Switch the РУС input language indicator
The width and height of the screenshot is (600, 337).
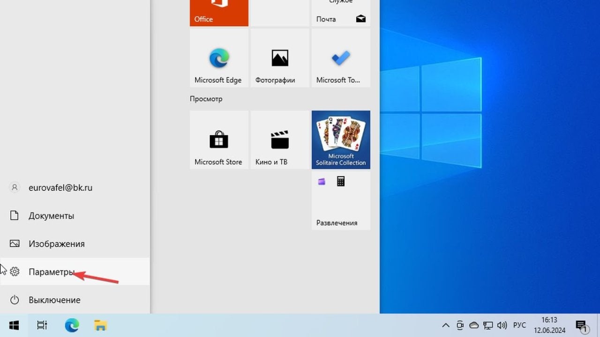click(519, 325)
